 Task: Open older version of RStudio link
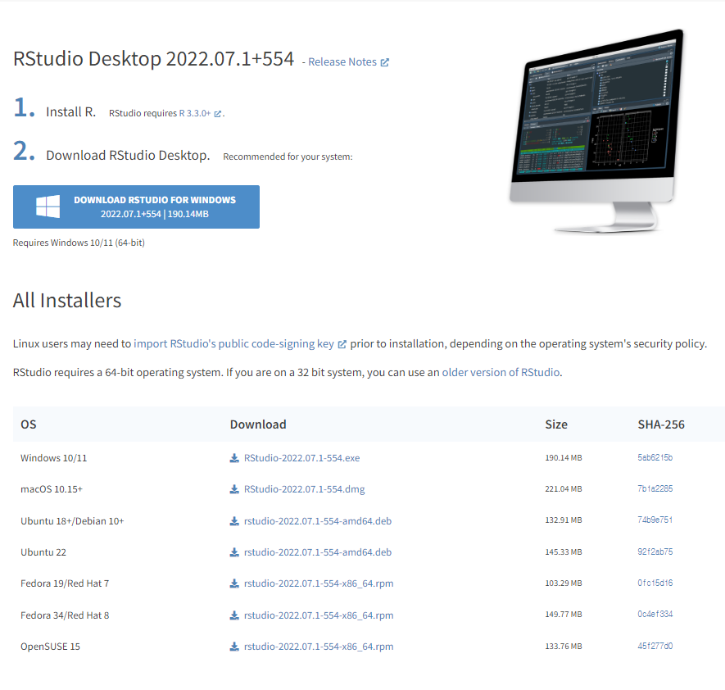[x=501, y=373]
